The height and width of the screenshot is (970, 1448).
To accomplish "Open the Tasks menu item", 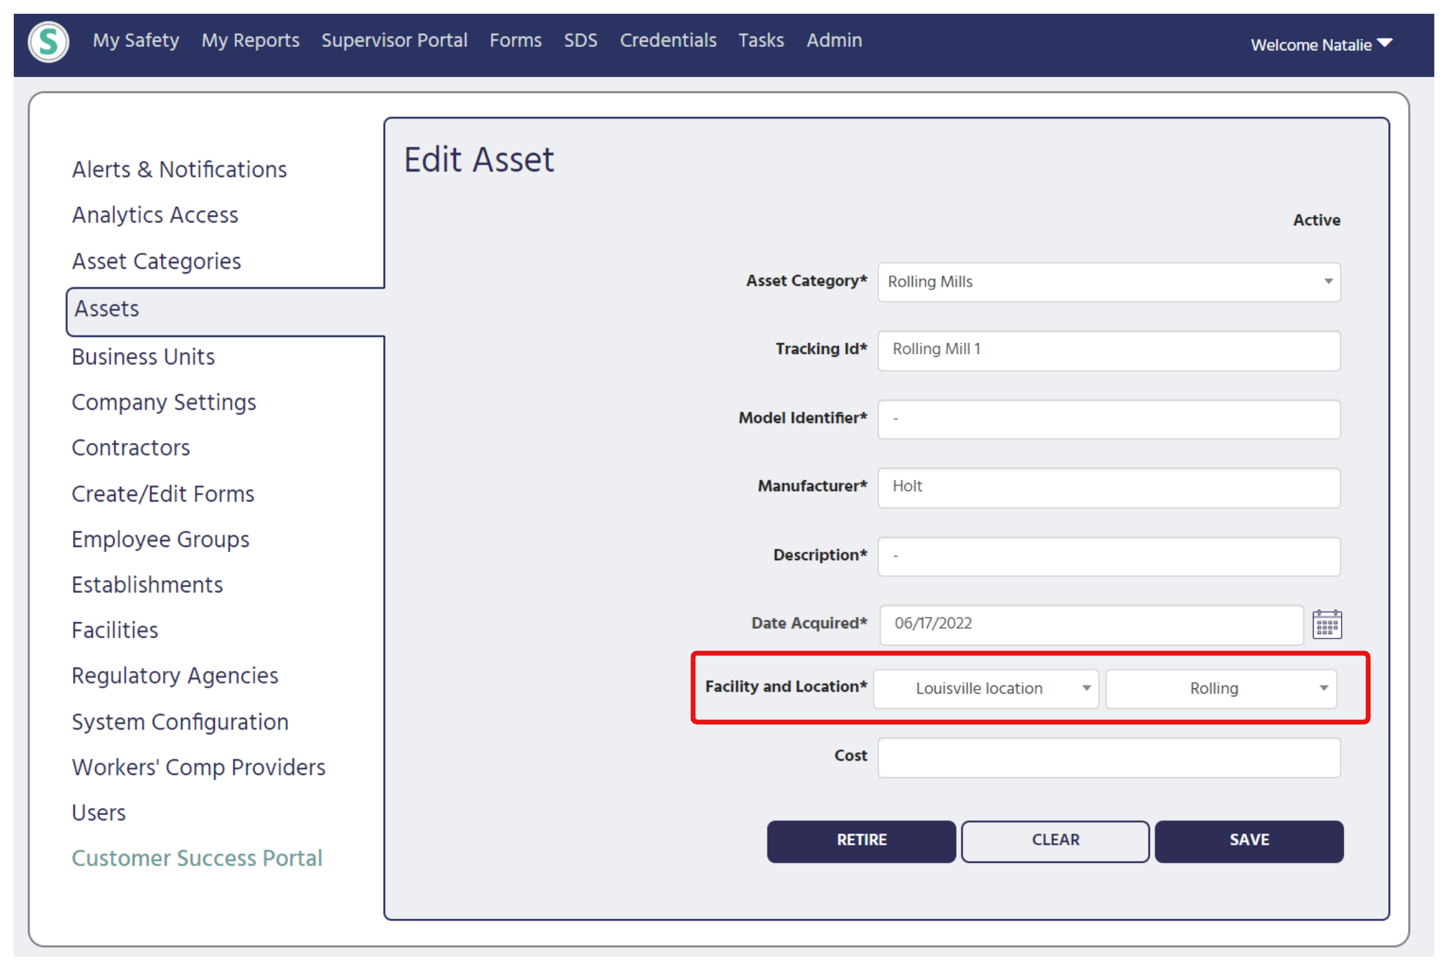I will click(x=761, y=41).
